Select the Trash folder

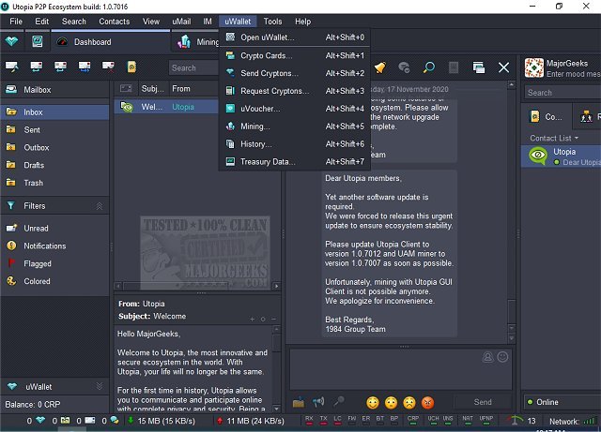[x=54, y=183]
